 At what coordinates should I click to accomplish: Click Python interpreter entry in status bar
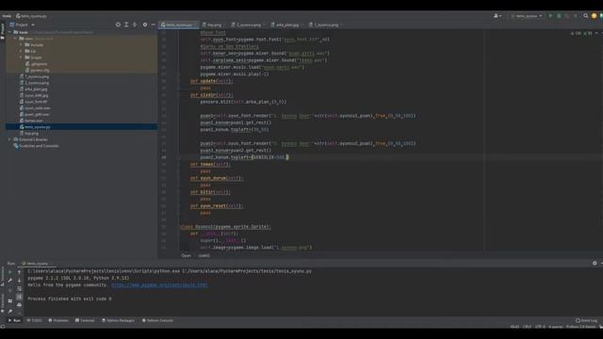580,327
